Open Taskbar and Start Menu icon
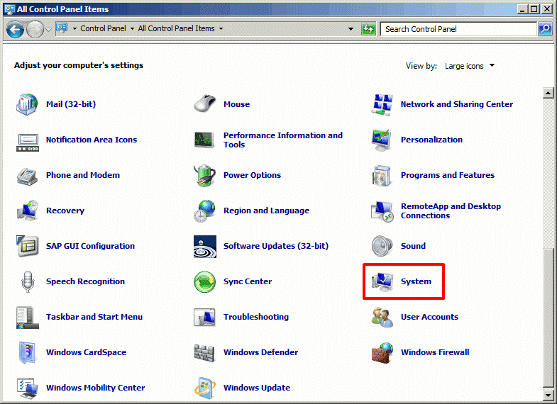 [28, 318]
